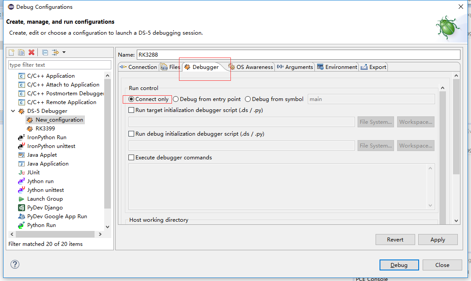The width and height of the screenshot is (471, 281).
Task: Click the Launch Group icon
Action: click(21, 199)
